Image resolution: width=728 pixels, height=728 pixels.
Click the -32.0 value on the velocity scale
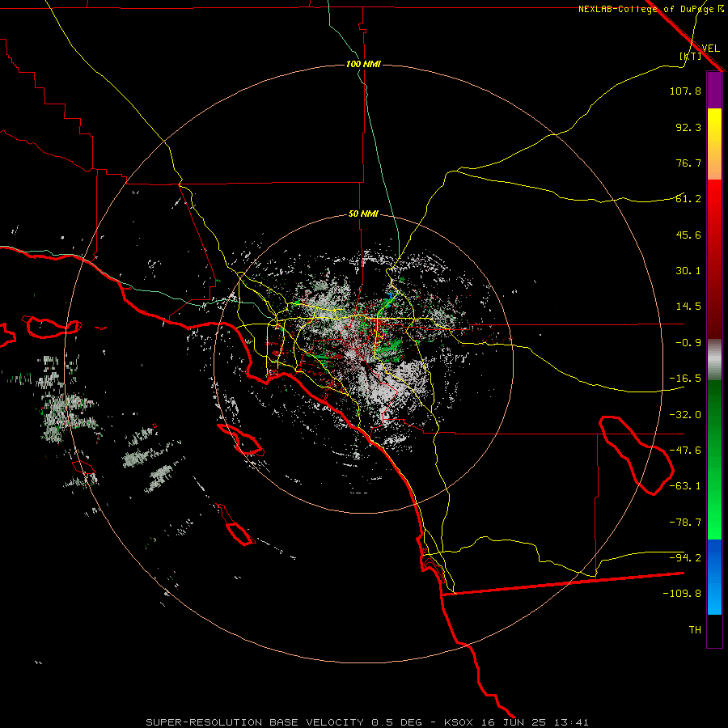click(x=685, y=415)
